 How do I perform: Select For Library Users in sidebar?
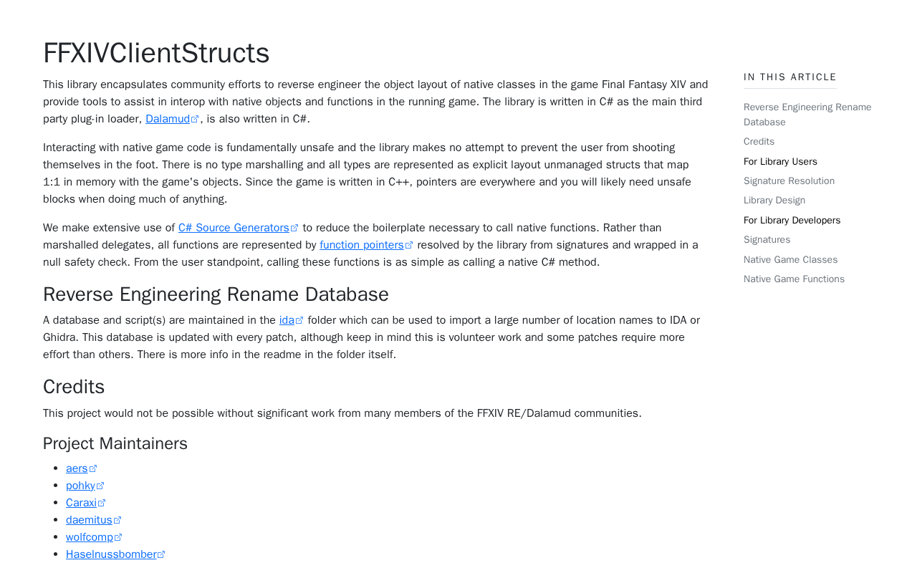[x=780, y=162]
